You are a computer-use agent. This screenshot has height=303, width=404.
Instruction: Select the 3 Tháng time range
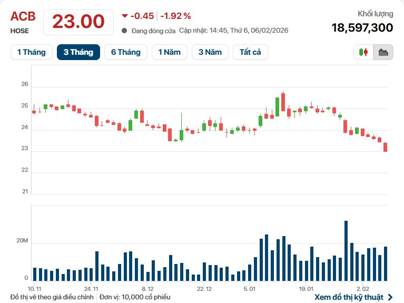click(78, 52)
